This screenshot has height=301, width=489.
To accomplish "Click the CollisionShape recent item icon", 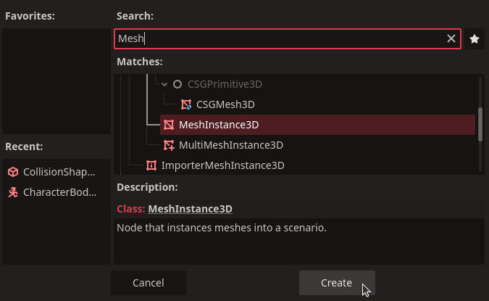I will pyautogui.click(x=13, y=172).
